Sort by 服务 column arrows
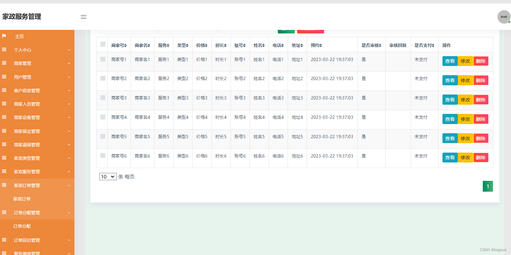This screenshot has width=511, height=255. (x=168, y=46)
